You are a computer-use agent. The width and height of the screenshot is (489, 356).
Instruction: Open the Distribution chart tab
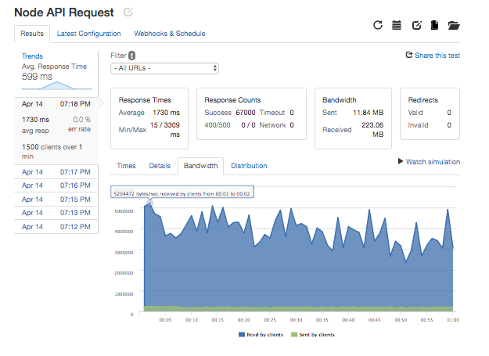(x=249, y=166)
